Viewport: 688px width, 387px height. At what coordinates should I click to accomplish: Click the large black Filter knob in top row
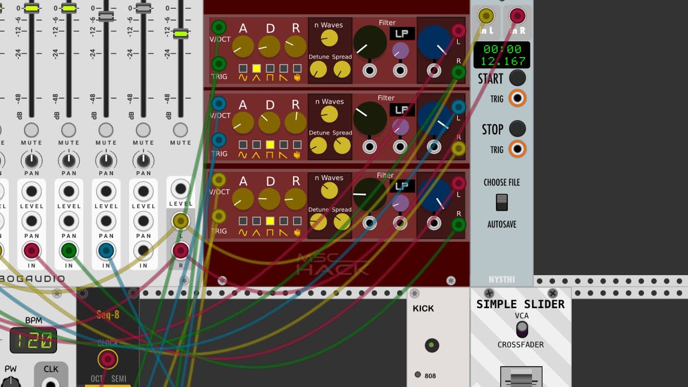pyautogui.click(x=370, y=42)
